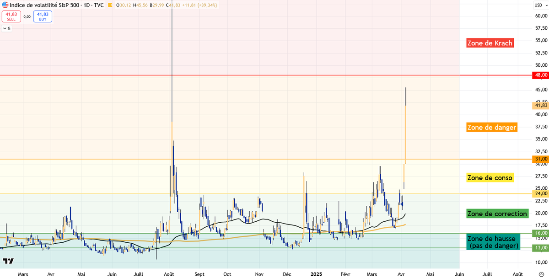549x278 pixels.
Task: Open the chart settings gear icon
Action: pyautogui.click(x=540, y=273)
